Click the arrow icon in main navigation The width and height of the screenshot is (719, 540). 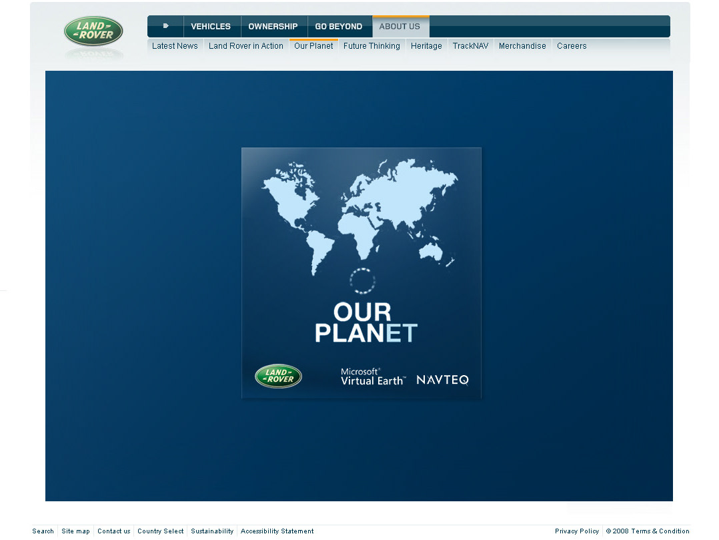pos(165,26)
